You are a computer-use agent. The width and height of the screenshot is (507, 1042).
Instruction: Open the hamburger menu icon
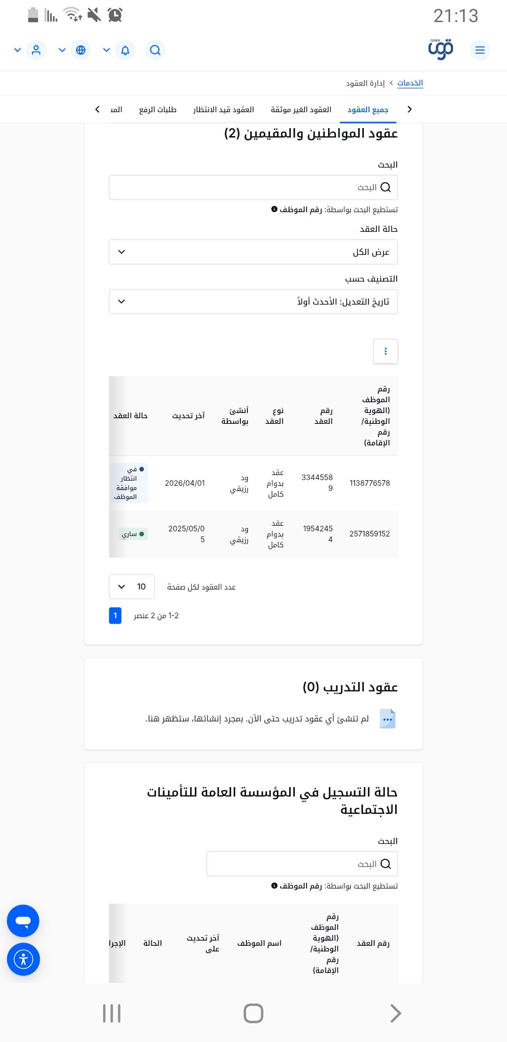click(x=480, y=50)
